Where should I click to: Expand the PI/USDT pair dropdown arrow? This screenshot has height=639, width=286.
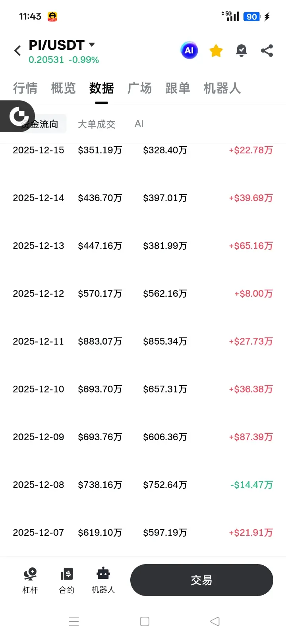click(x=92, y=45)
